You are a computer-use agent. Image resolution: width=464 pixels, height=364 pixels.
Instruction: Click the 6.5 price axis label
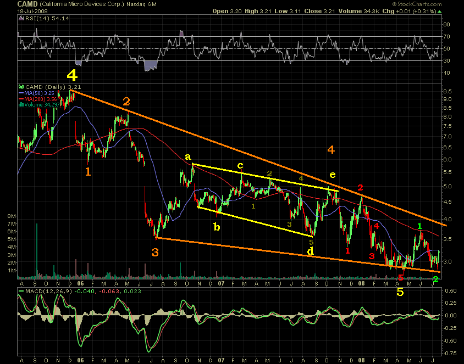click(x=448, y=148)
